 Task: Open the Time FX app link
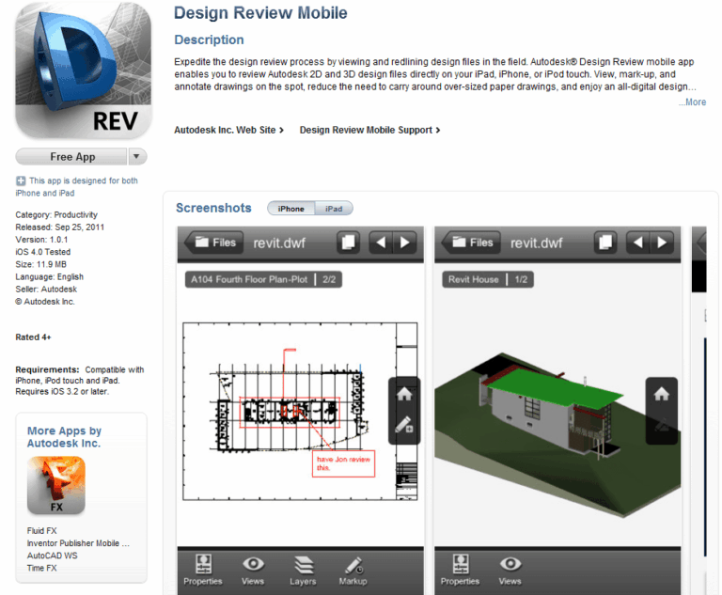(42, 569)
